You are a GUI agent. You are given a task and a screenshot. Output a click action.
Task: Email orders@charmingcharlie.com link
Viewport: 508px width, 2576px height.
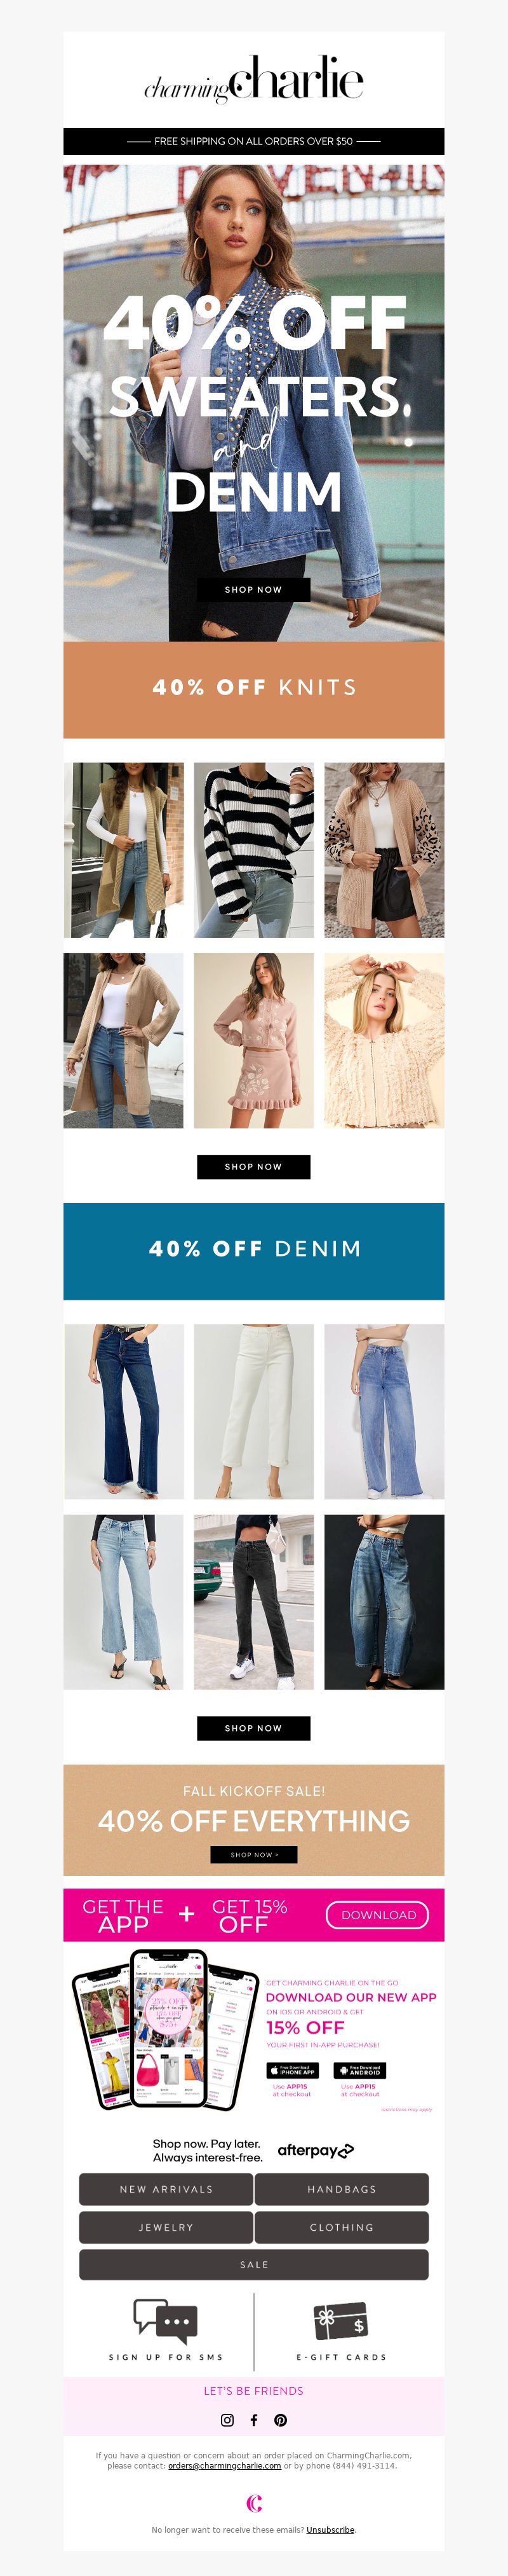(x=225, y=2466)
